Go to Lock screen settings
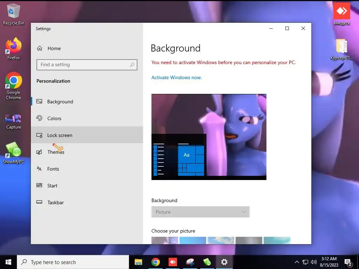Image resolution: width=359 pixels, height=269 pixels. tap(87, 135)
